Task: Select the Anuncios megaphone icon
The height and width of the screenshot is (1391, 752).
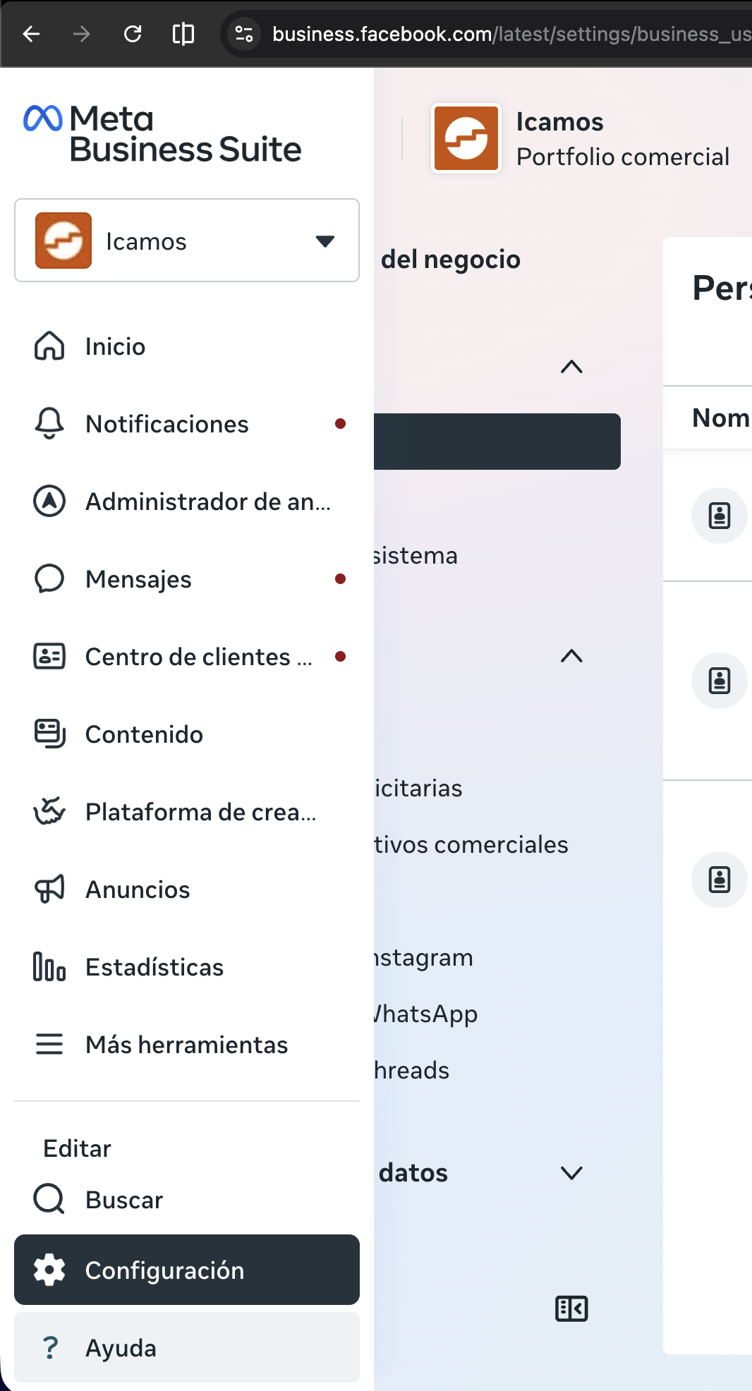Action: pyautogui.click(x=49, y=889)
